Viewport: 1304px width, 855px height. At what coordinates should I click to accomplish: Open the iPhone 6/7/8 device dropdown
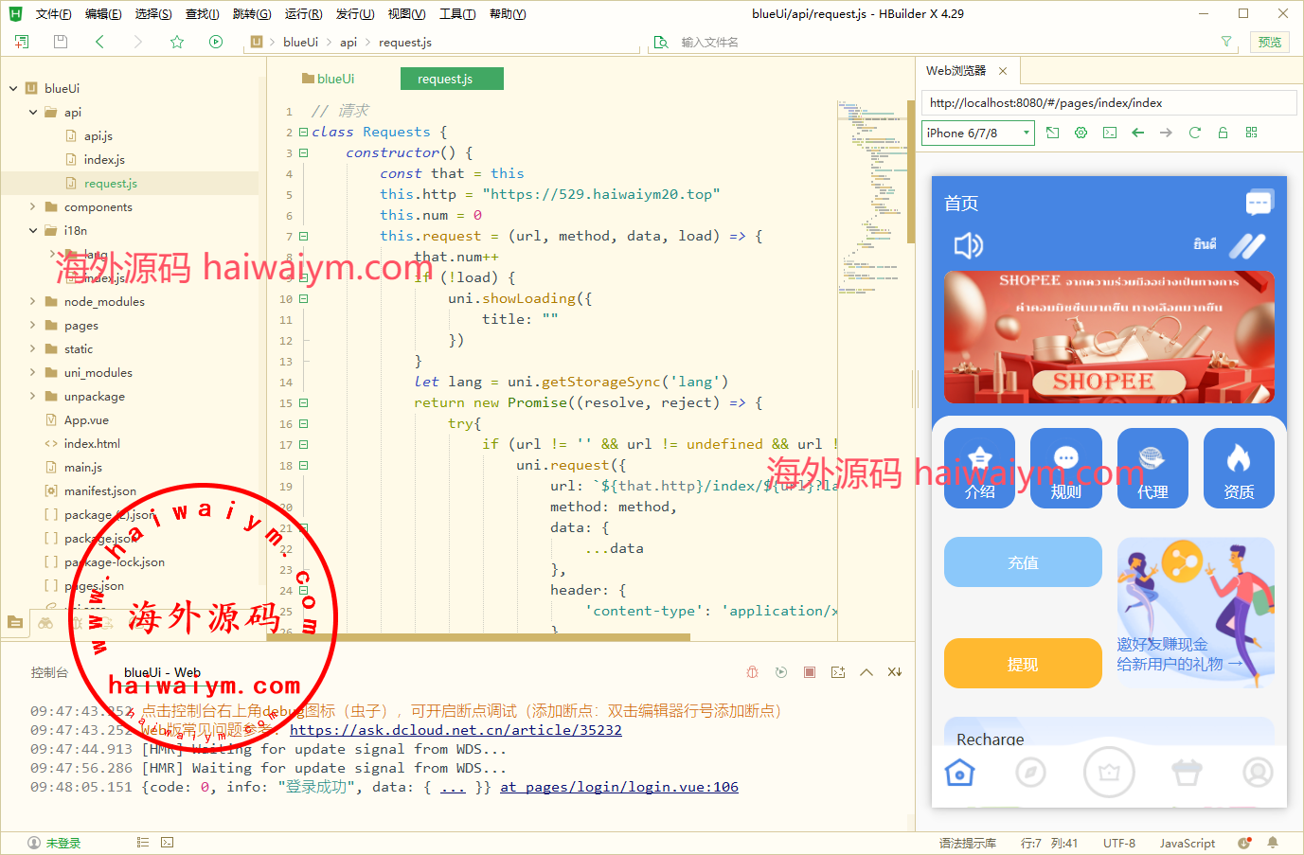coord(977,134)
